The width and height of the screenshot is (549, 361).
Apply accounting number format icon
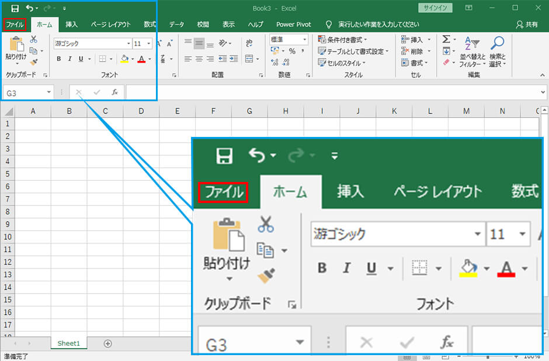(275, 51)
